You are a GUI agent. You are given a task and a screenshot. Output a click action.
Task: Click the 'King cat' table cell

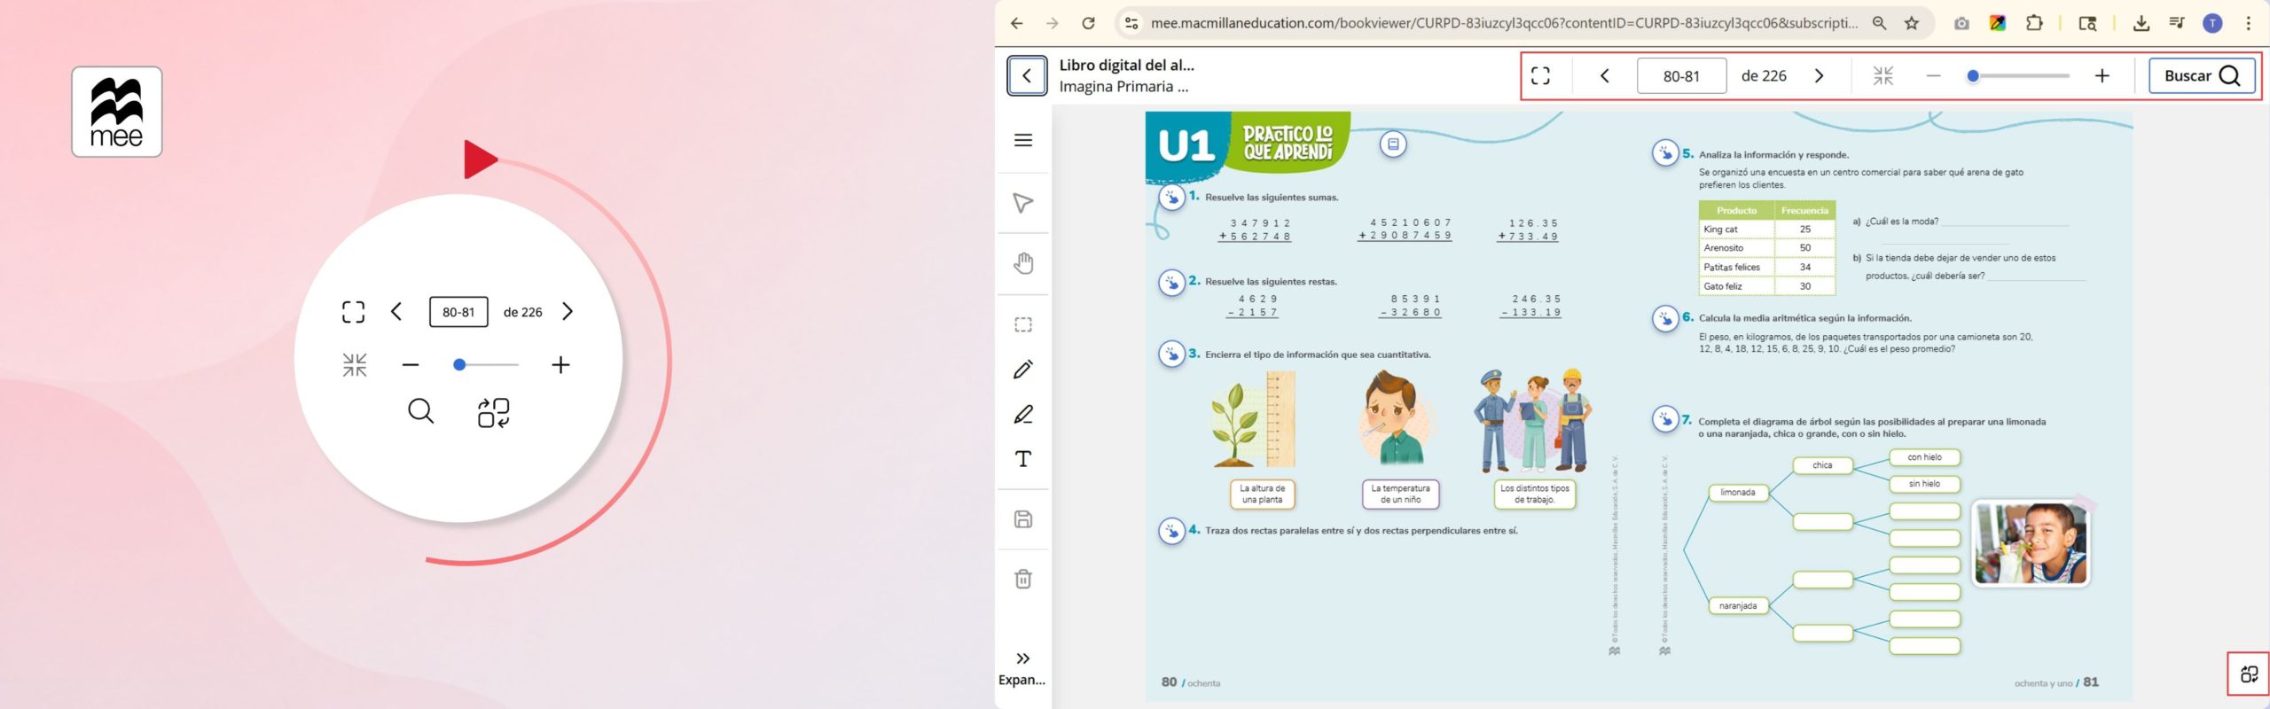click(x=1736, y=230)
